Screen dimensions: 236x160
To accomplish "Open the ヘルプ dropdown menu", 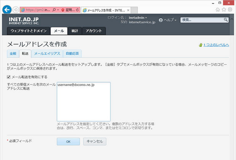I will click(x=168, y=19).
